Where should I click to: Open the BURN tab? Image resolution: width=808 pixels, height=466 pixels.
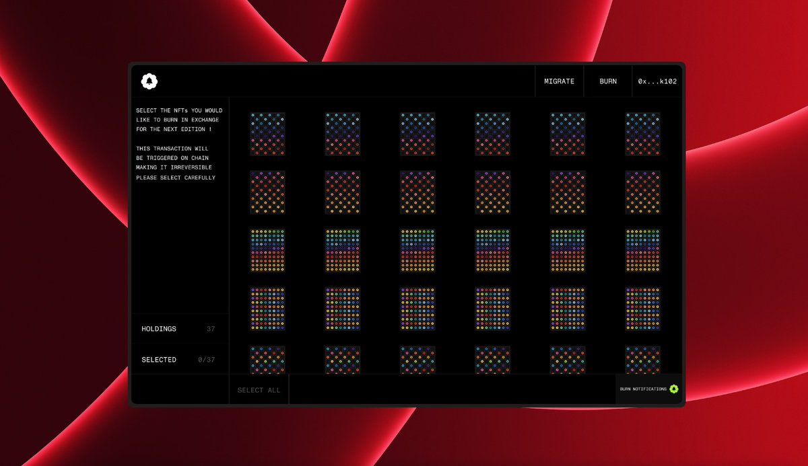coord(608,81)
